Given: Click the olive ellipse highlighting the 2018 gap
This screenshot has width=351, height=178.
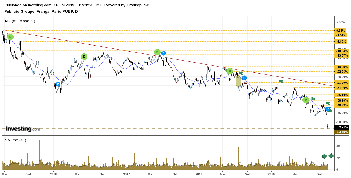Looking at the screenshot, I should click(x=238, y=82).
